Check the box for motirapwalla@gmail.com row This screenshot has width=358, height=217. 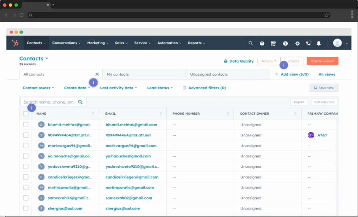[x=26, y=187]
